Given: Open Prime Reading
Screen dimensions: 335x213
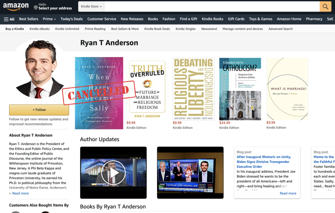Looking at the screenshot, I should (95, 29).
